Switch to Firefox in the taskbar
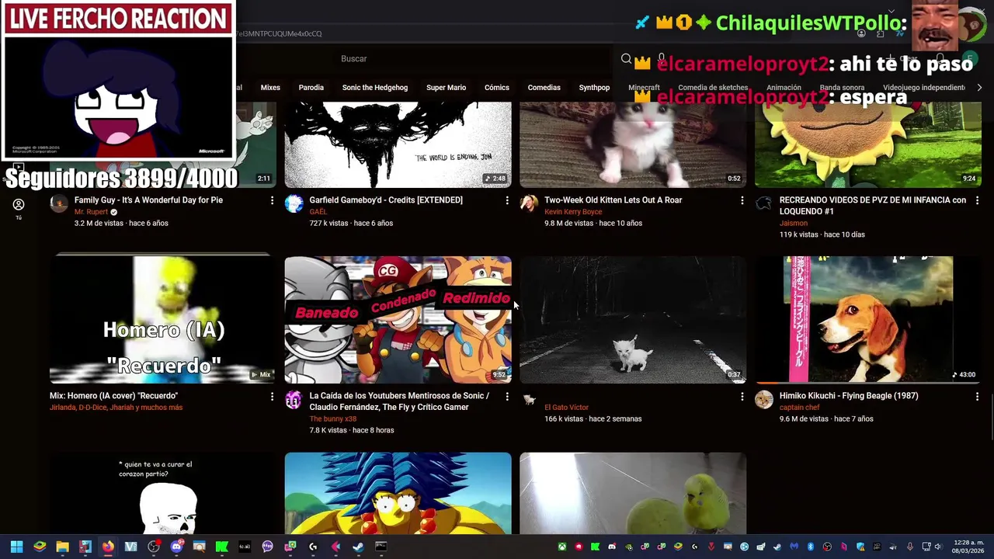Screen dimensions: 994x559 click(x=108, y=547)
